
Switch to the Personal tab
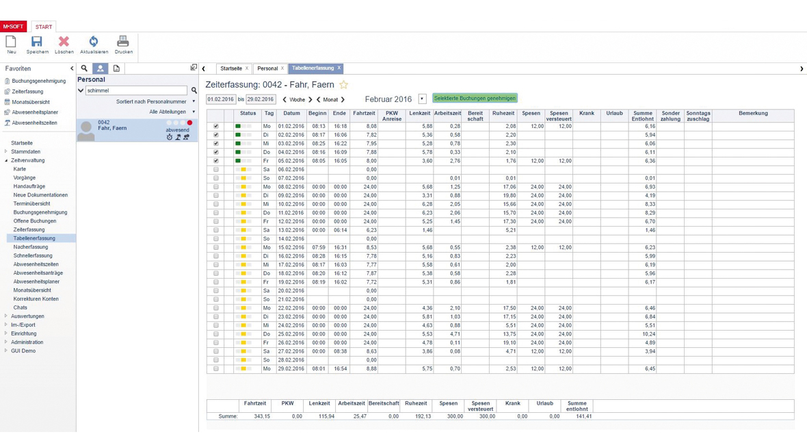point(267,68)
